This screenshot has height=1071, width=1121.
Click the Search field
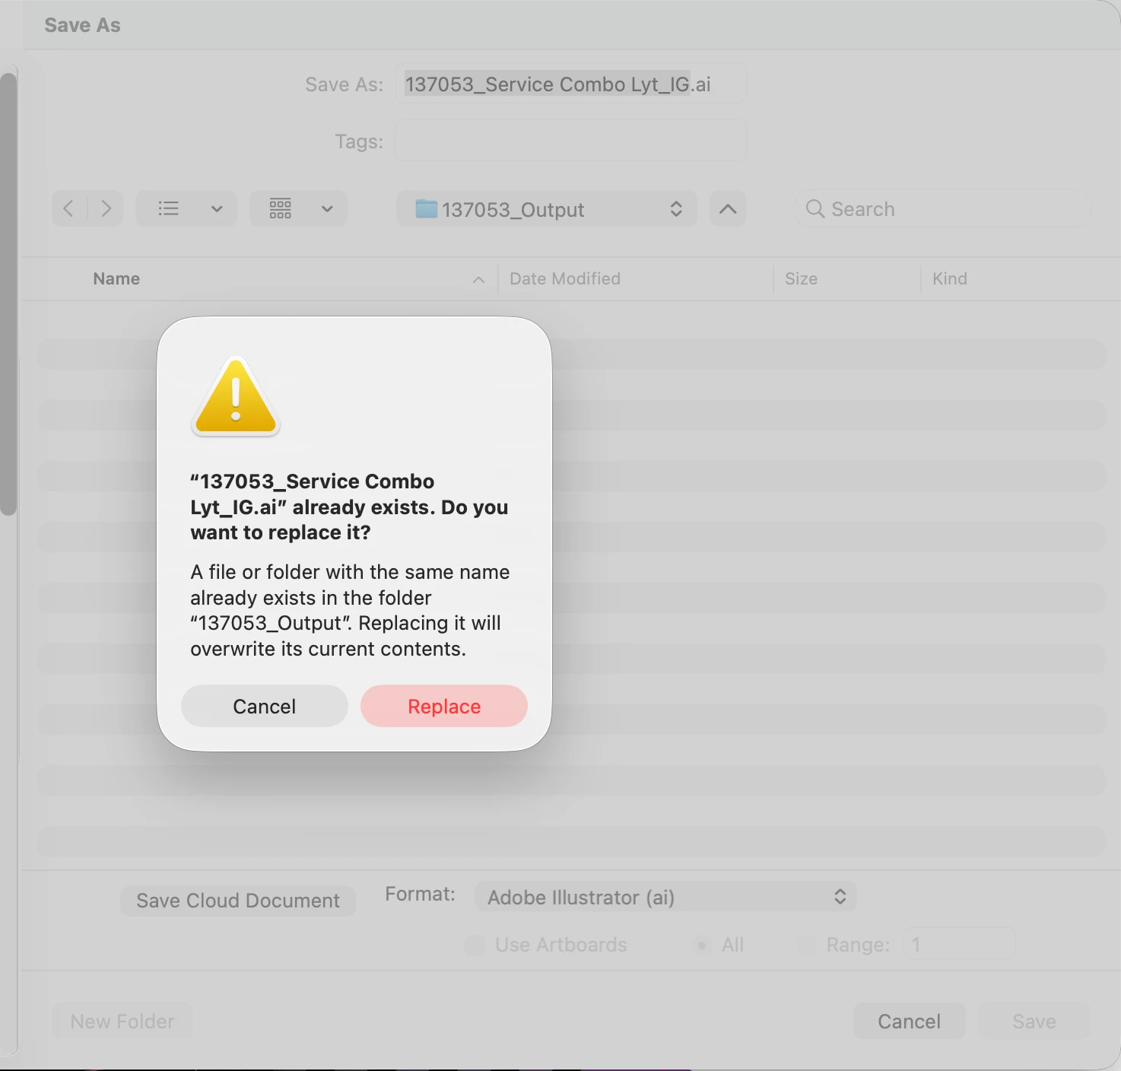(x=943, y=208)
